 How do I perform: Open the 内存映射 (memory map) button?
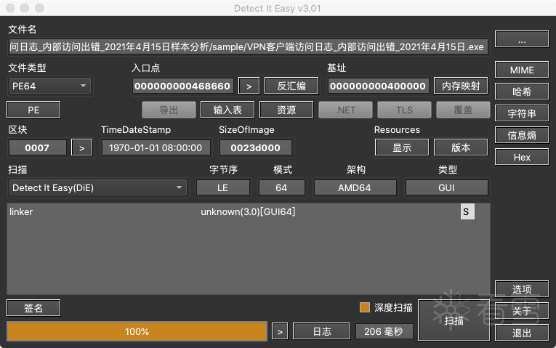(461, 86)
